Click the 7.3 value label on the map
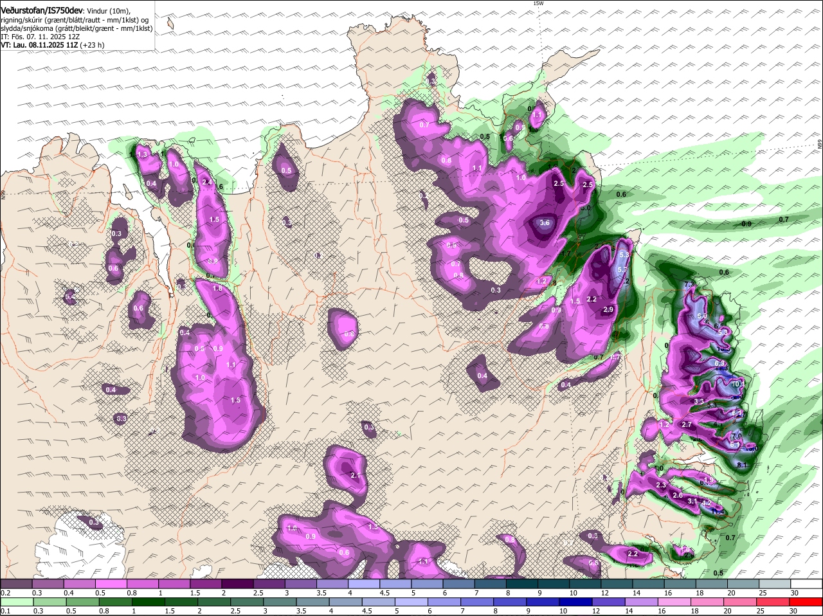Screen dimensions: 823x616 [690, 285]
